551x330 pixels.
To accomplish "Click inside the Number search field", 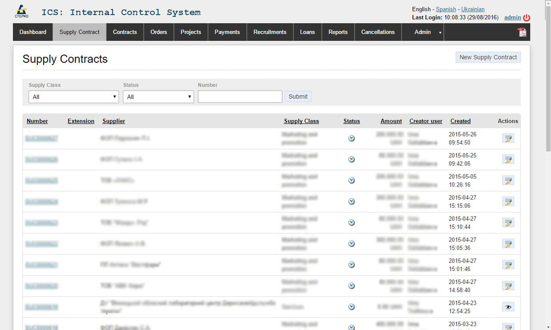I will 239,96.
